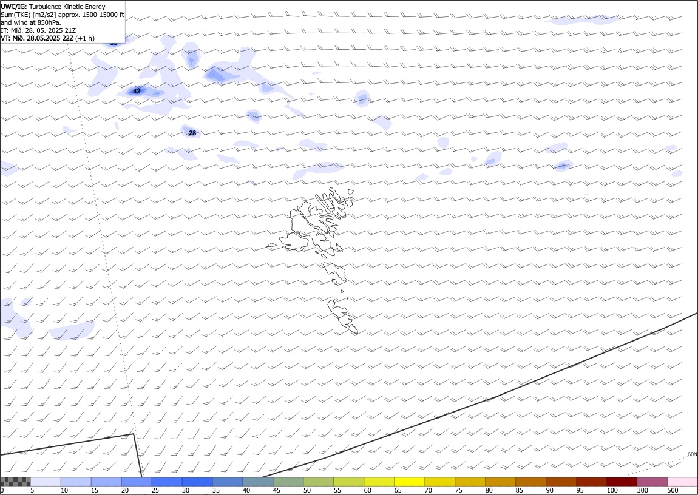Screen dimensions: 698x495
Task: Click the '100' label on the color scale
Action: pyautogui.click(x=612, y=490)
